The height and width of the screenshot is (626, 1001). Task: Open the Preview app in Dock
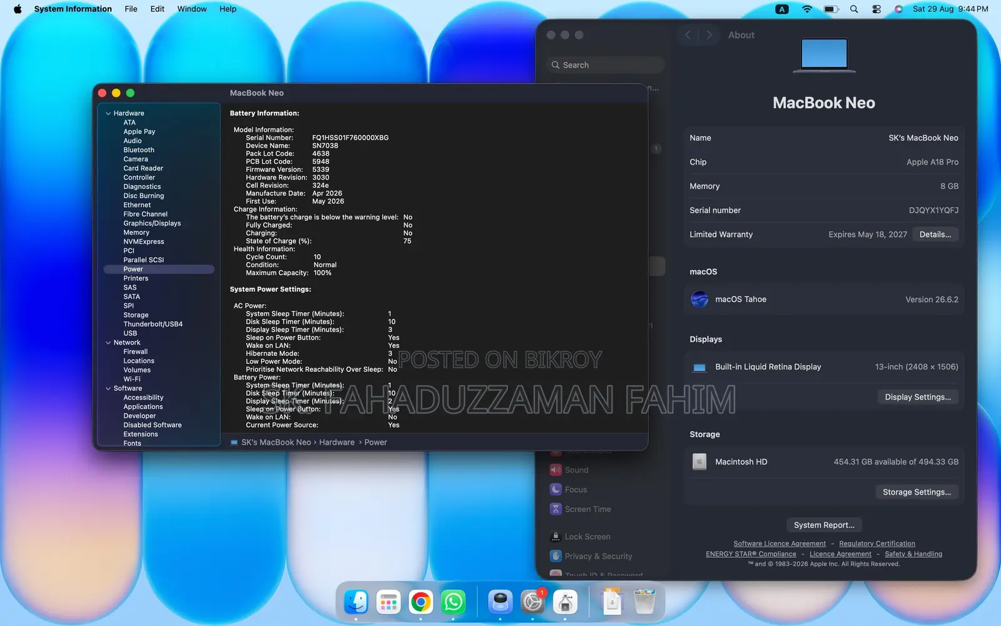[x=500, y=602]
